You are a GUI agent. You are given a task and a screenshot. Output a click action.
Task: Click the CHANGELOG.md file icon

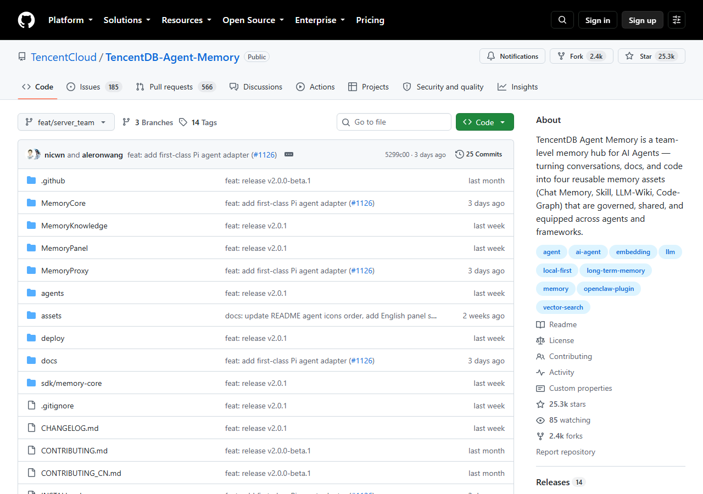pos(31,428)
